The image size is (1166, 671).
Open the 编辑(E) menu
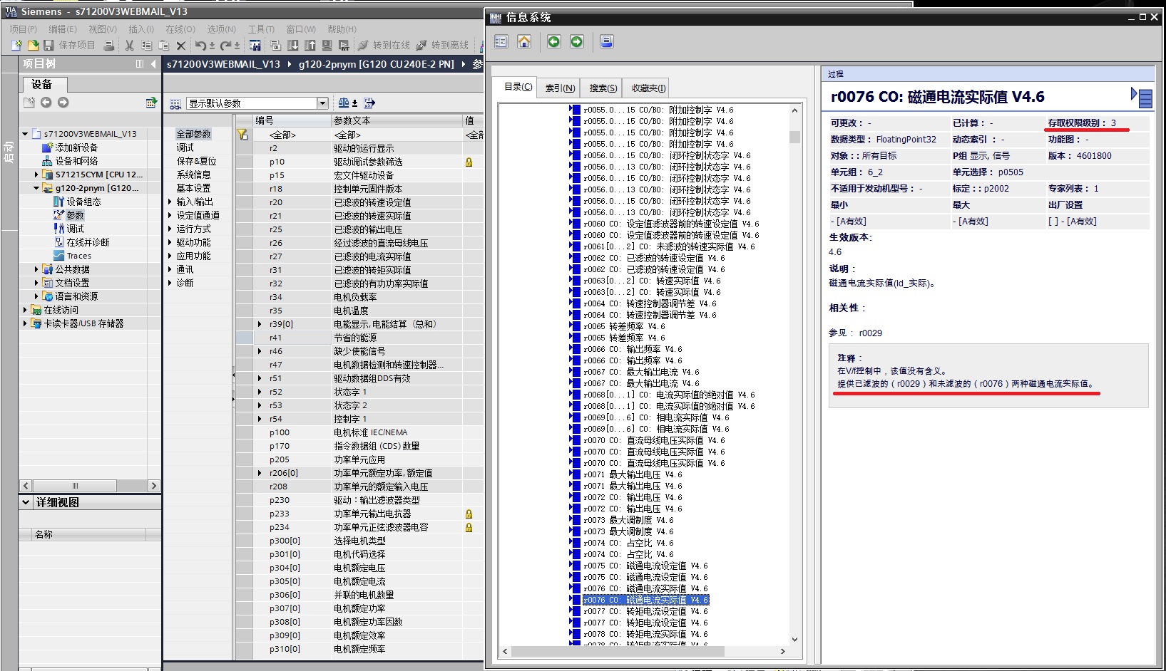(63, 29)
